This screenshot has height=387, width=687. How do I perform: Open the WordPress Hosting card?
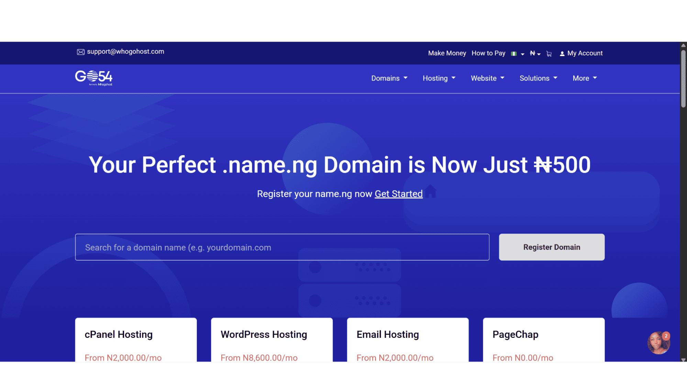point(272,340)
